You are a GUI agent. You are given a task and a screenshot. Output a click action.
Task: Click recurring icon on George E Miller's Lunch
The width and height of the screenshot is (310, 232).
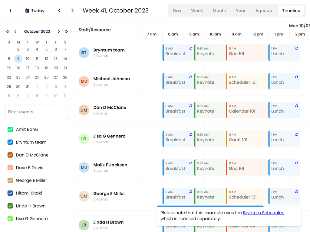[297, 192]
